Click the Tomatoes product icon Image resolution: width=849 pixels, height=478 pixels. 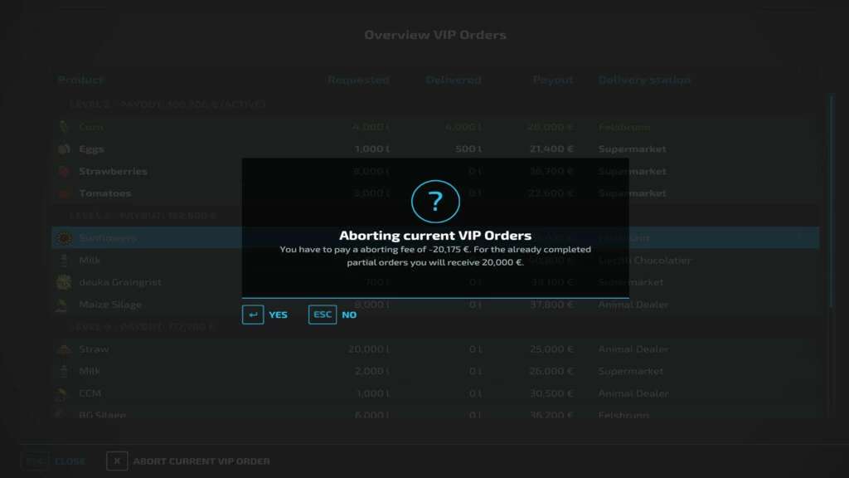[x=64, y=193]
